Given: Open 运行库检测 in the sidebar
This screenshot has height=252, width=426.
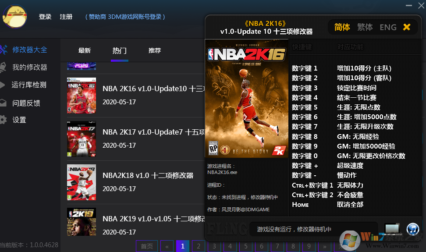Looking at the screenshot, I should click(29, 85).
